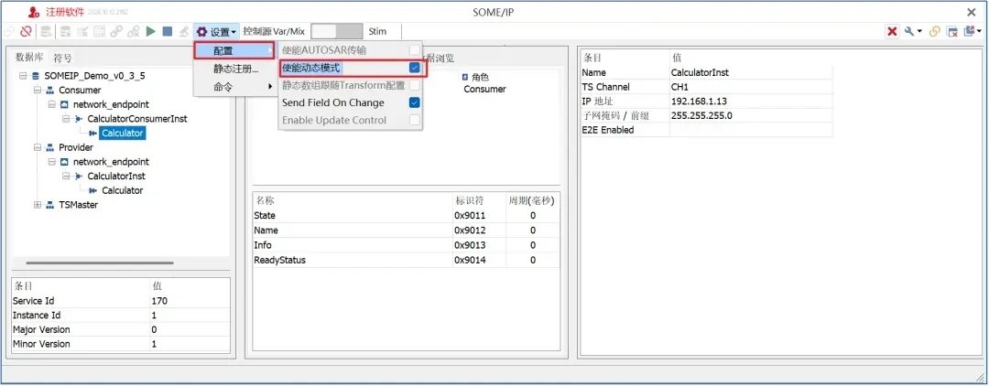Click the grey chain link toolbar icon
Viewport: 989px width, 386px height.
click(x=116, y=31)
